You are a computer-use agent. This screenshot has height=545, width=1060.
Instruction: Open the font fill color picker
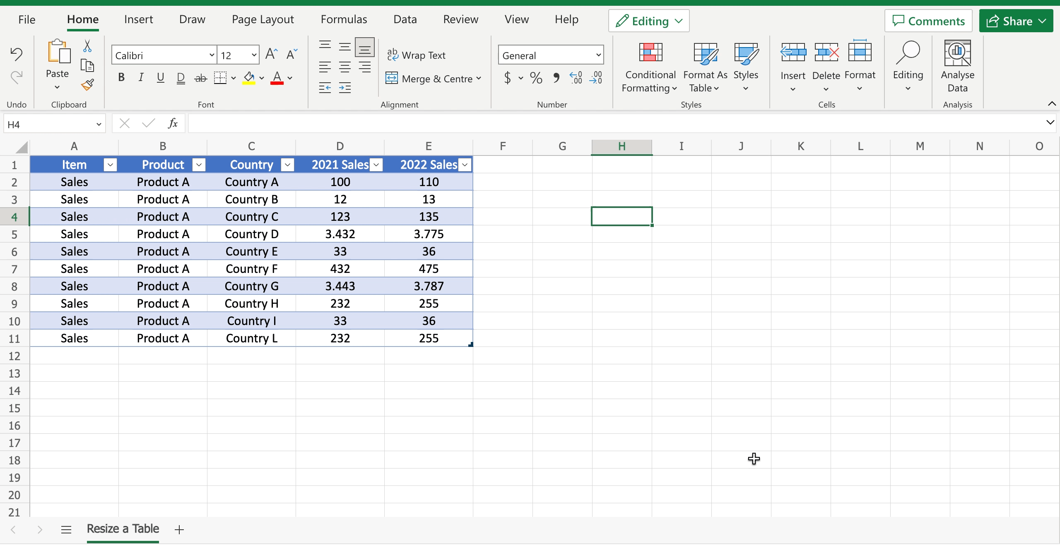point(262,78)
